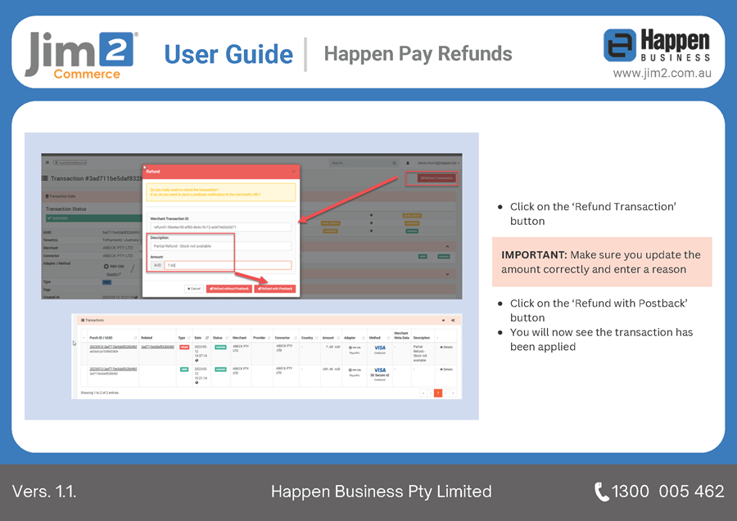Open Details for the refund transaction row

[x=446, y=348]
